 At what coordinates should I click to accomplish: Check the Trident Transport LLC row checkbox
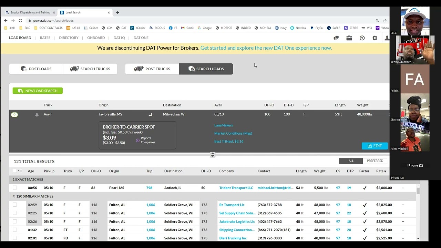coord(15,188)
